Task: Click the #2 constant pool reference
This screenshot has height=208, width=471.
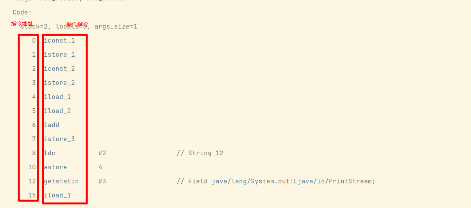Action: 102,153
